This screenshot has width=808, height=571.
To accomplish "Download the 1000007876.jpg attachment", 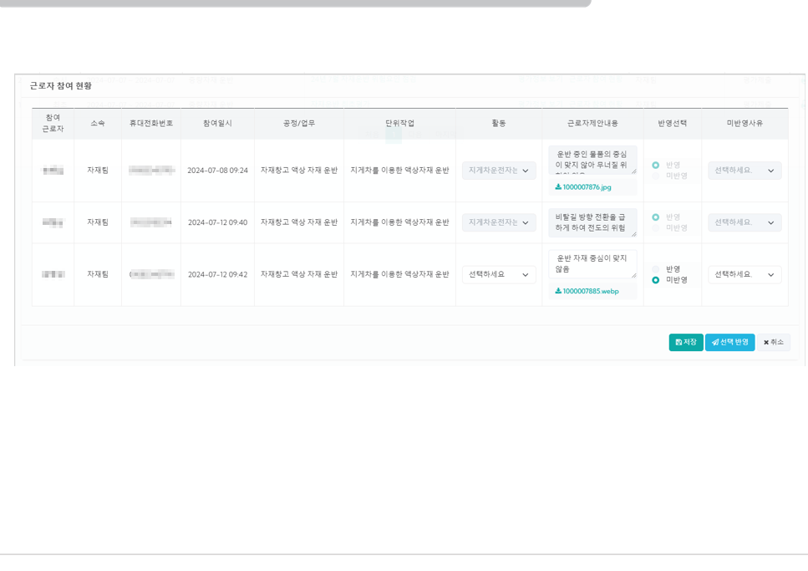I will (x=587, y=187).
